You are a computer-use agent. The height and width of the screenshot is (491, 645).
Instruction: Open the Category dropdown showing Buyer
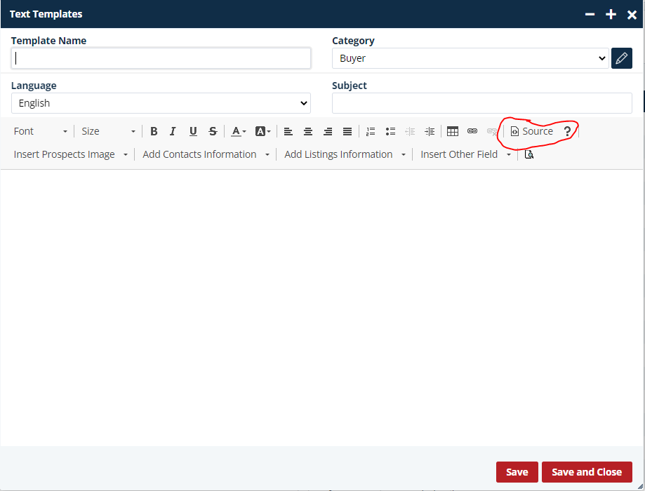coord(470,58)
